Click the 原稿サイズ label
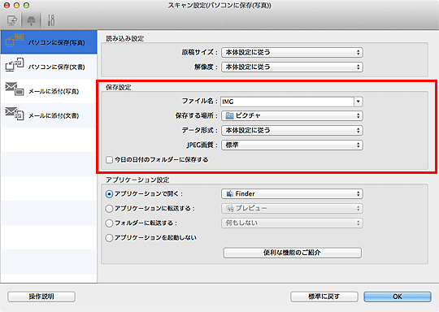 click(200, 52)
